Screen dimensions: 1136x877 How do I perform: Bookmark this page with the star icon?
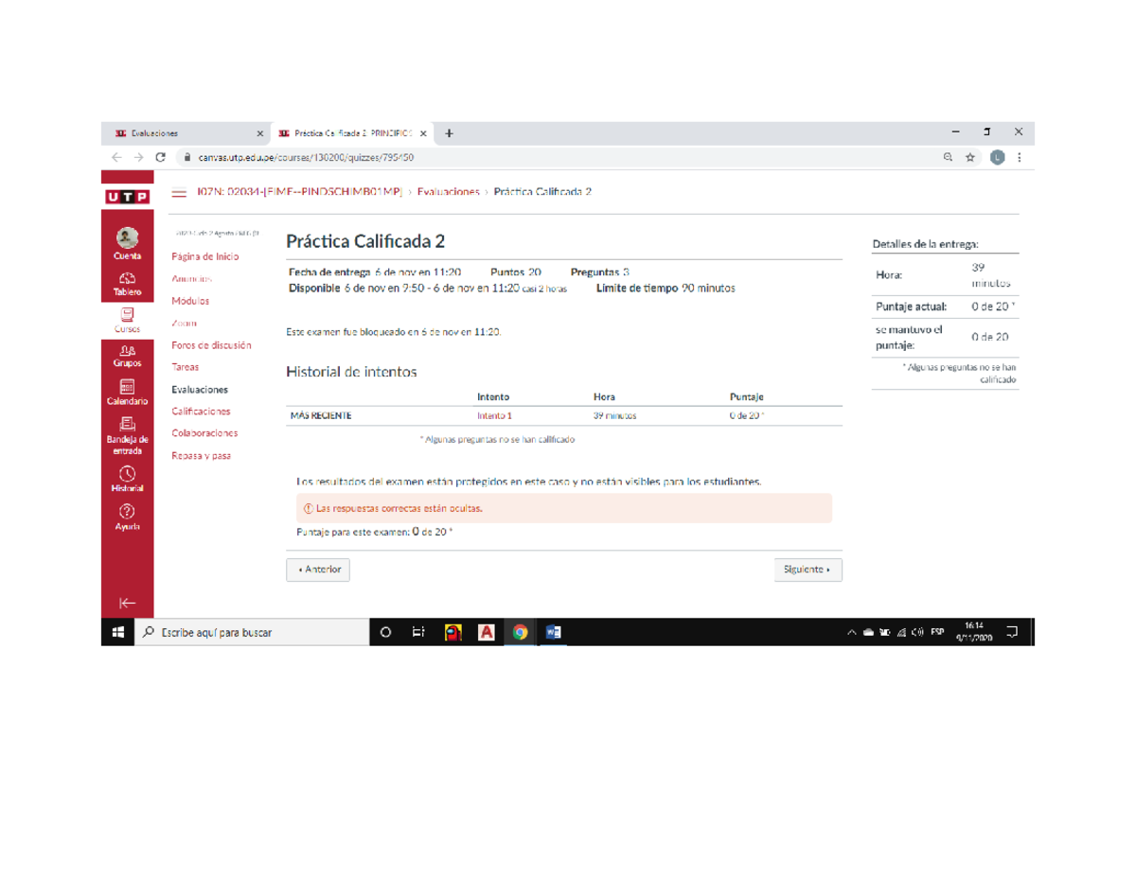970,158
